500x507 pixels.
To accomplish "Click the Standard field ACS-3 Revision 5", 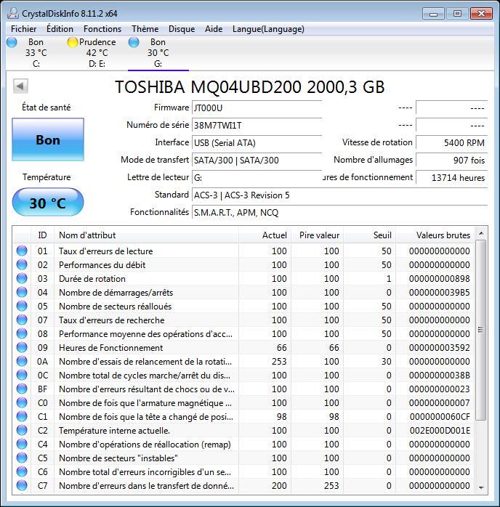I will pyautogui.click(x=339, y=195).
